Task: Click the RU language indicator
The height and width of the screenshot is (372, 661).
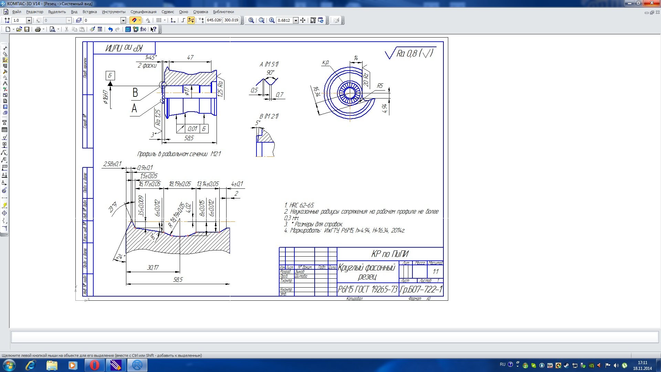Action: coord(502,364)
